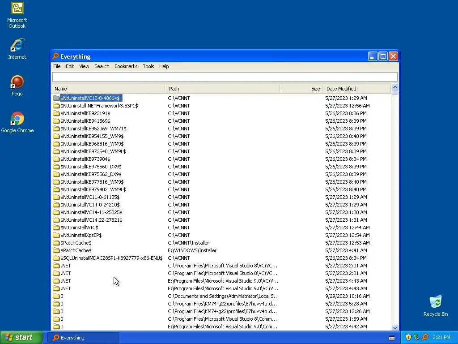The height and width of the screenshot is (344, 458).
Task: Click folder icon of $NtUninstallKB973540_WM9L$
Action: pos(56,151)
